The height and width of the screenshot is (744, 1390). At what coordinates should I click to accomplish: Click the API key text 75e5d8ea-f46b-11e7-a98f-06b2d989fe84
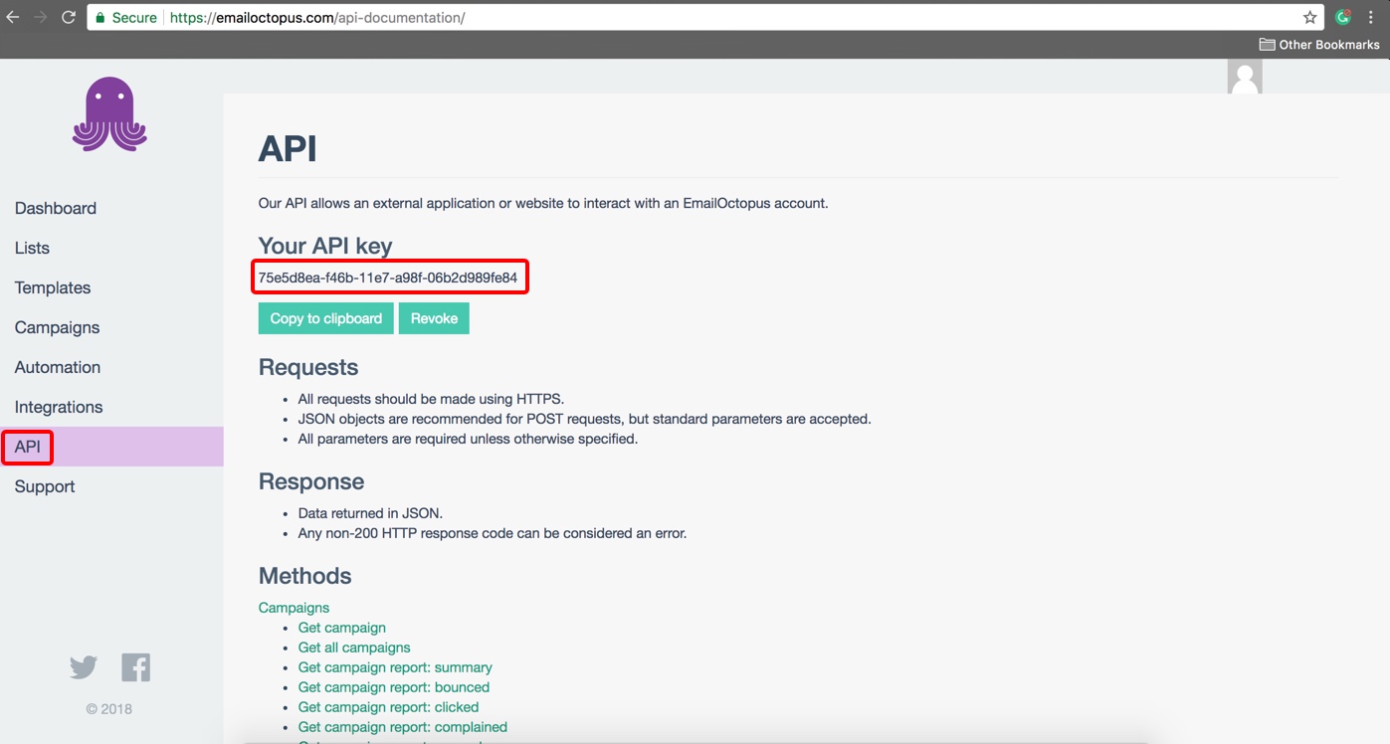[388, 278]
